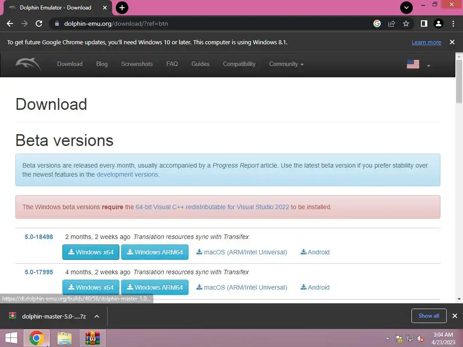Click the browser forward arrow
Screen dimensions: 463x347
(24, 23)
